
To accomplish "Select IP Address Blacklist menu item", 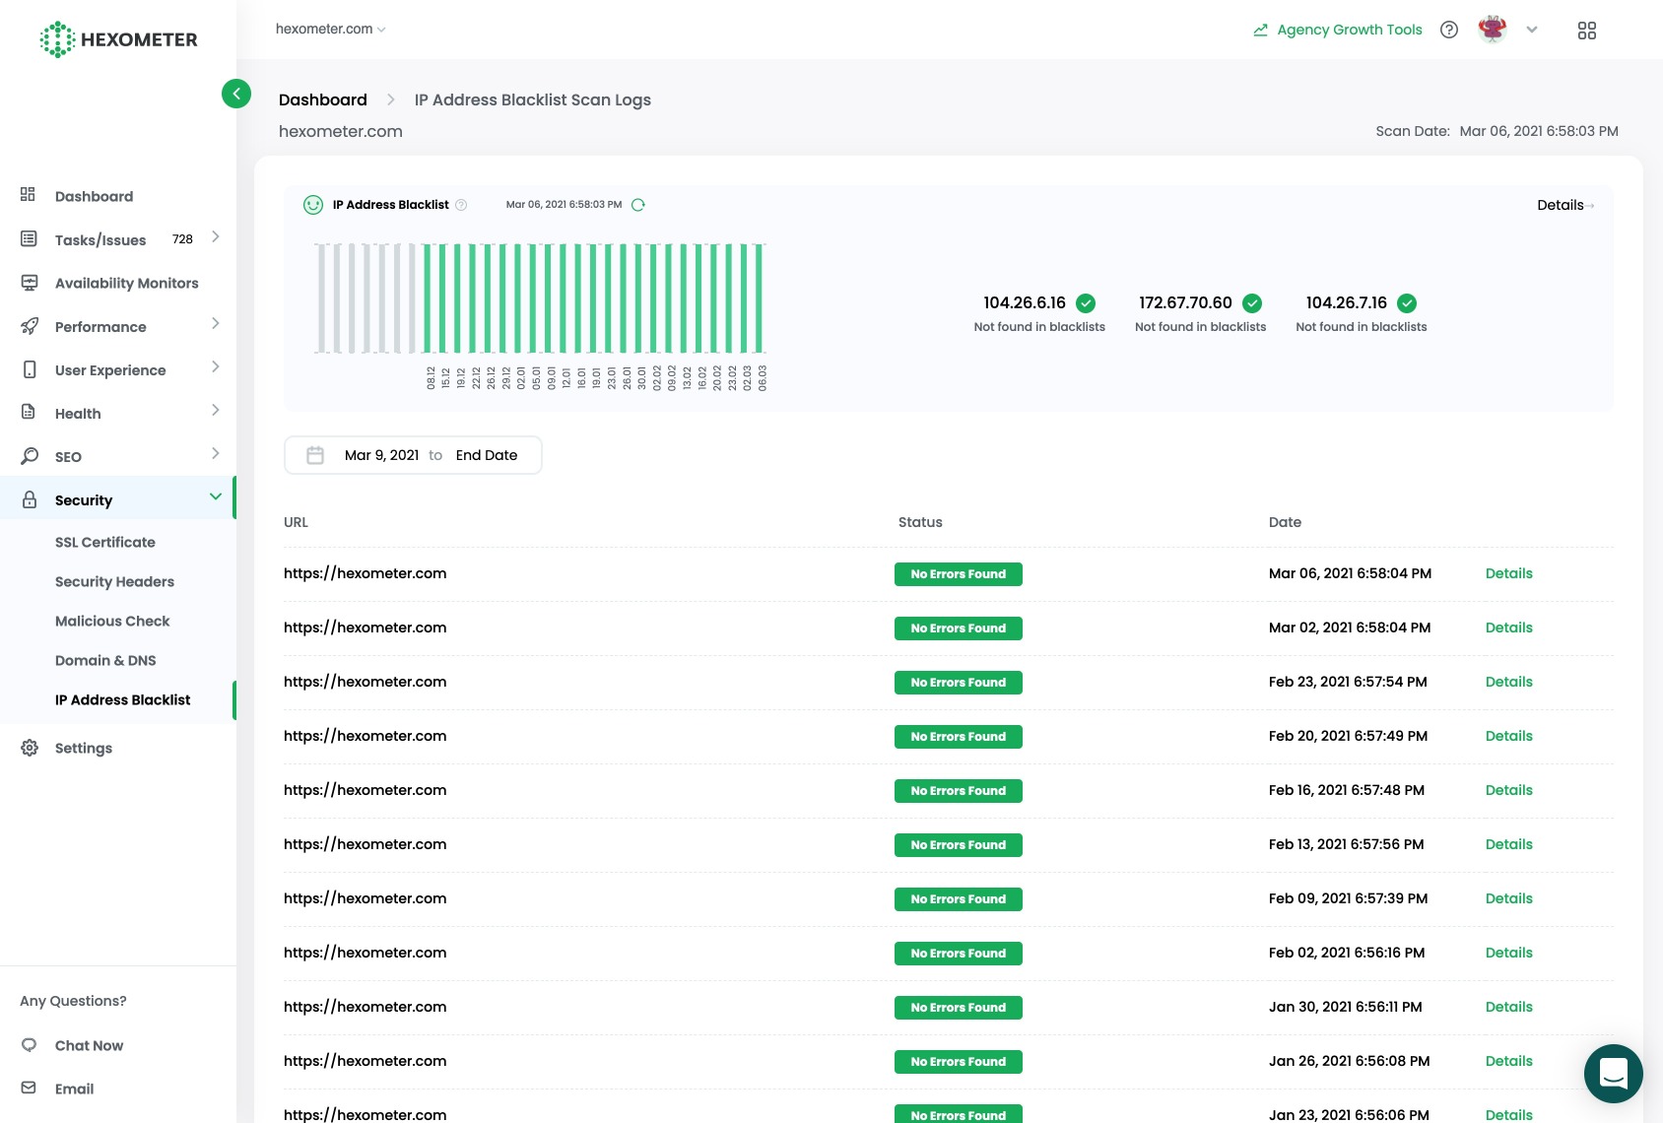I will click(123, 700).
